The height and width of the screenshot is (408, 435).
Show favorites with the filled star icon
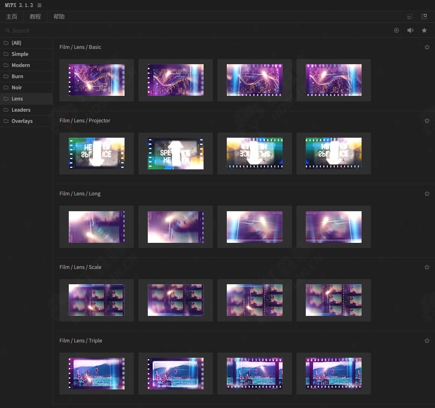pos(424,30)
